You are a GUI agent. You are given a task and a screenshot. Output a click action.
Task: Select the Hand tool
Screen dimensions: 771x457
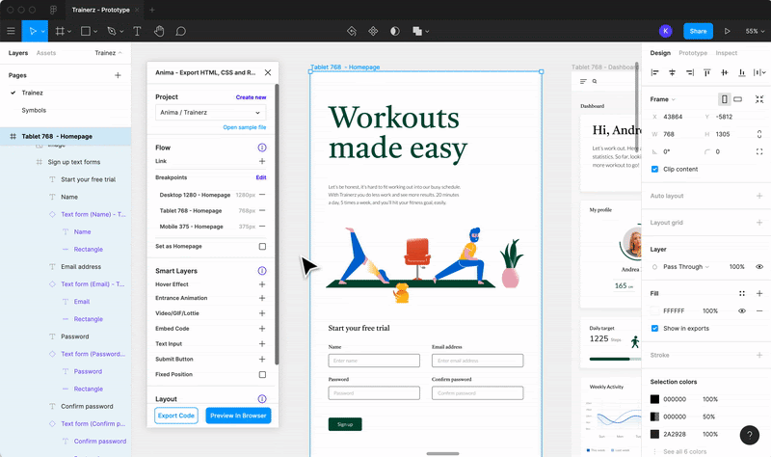pyautogui.click(x=159, y=31)
